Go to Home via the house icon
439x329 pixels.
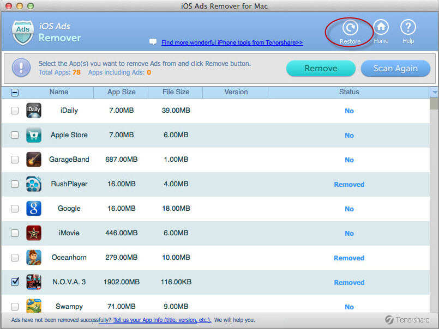[381, 27]
